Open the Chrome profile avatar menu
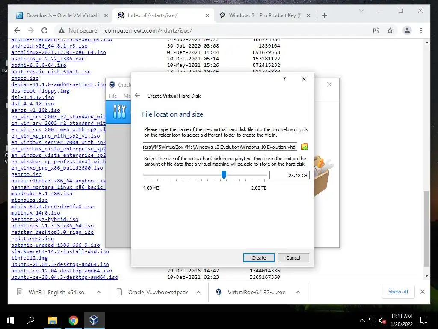 tap(407, 30)
